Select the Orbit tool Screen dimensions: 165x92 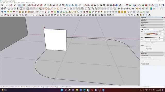pyautogui.click(x=54, y=5)
